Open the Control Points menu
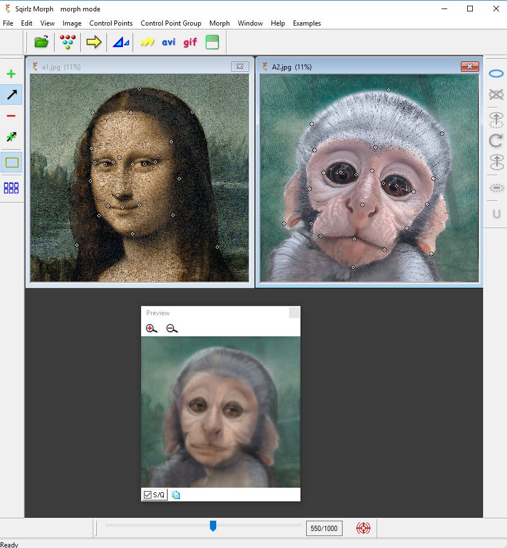The width and height of the screenshot is (507, 548). coord(111,23)
